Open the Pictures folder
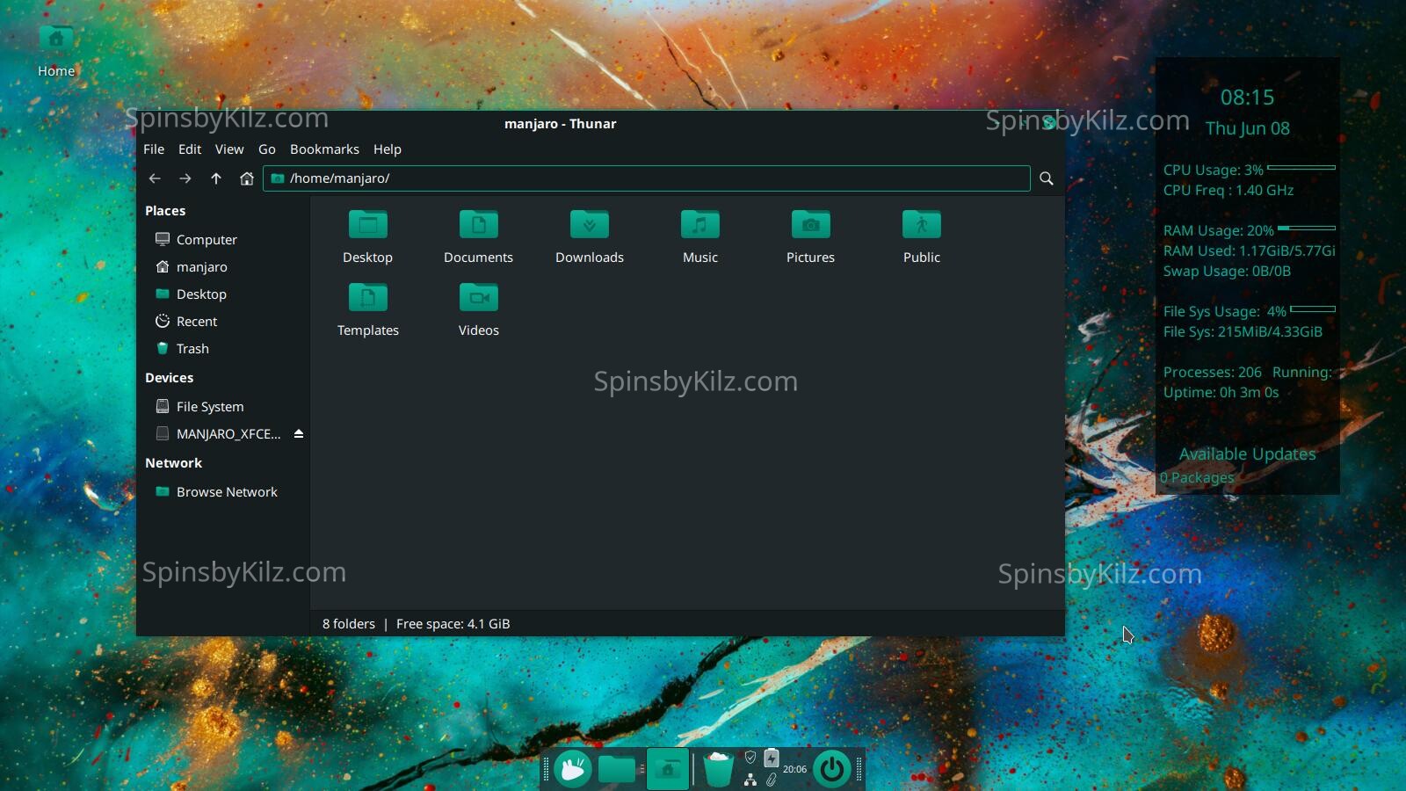Image resolution: width=1406 pixels, height=791 pixels. (x=810, y=226)
